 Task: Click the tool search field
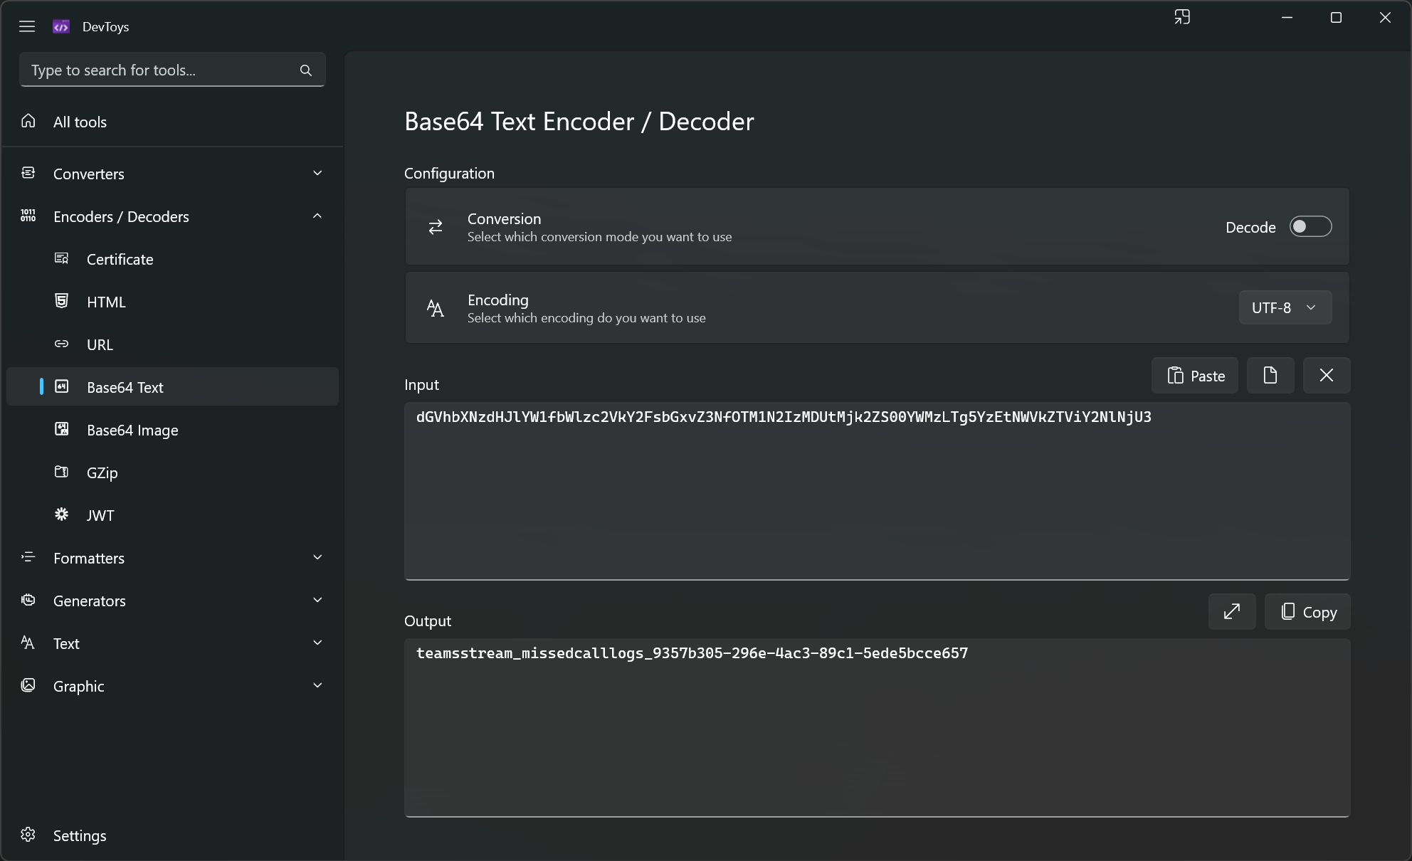tap(172, 70)
